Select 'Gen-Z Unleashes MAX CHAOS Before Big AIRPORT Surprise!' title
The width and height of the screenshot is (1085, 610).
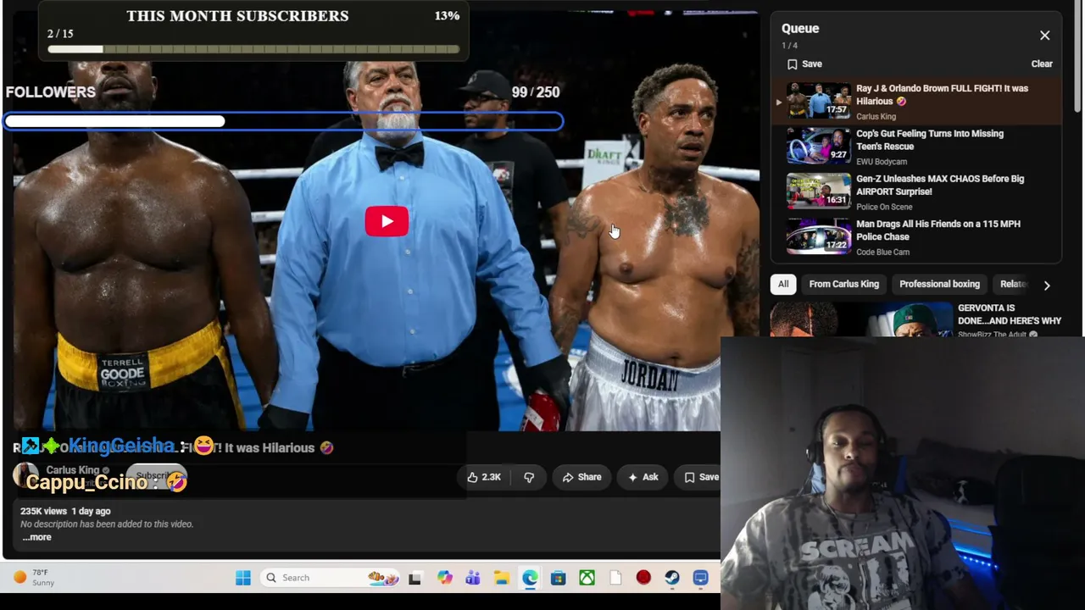pyautogui.click(x=940, y=185)
